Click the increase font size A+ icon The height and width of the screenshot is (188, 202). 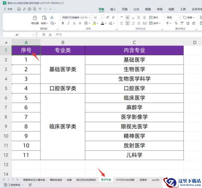(x=107, y=18)
